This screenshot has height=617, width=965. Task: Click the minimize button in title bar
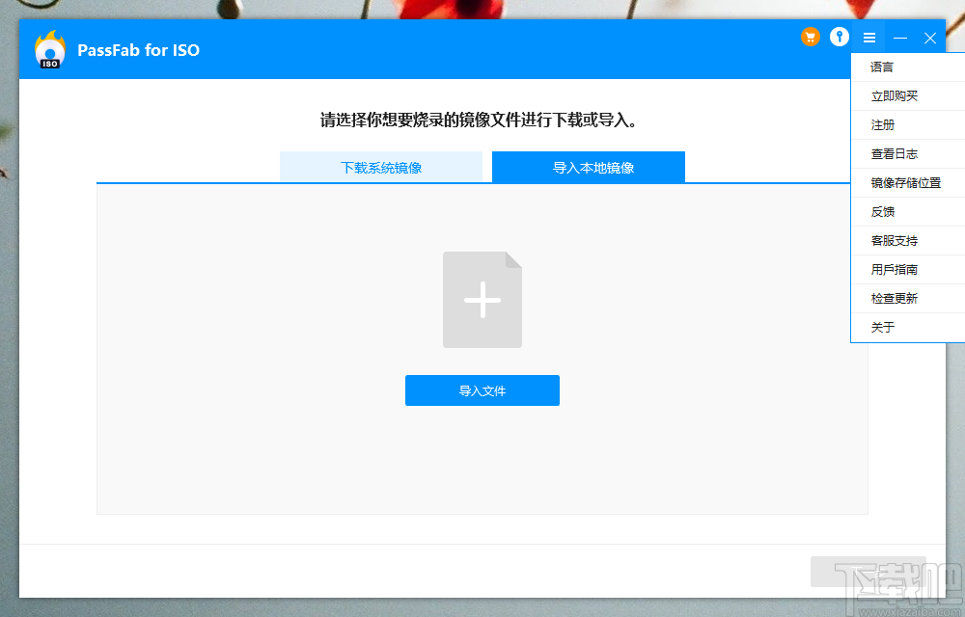click(x=900, y=38)
